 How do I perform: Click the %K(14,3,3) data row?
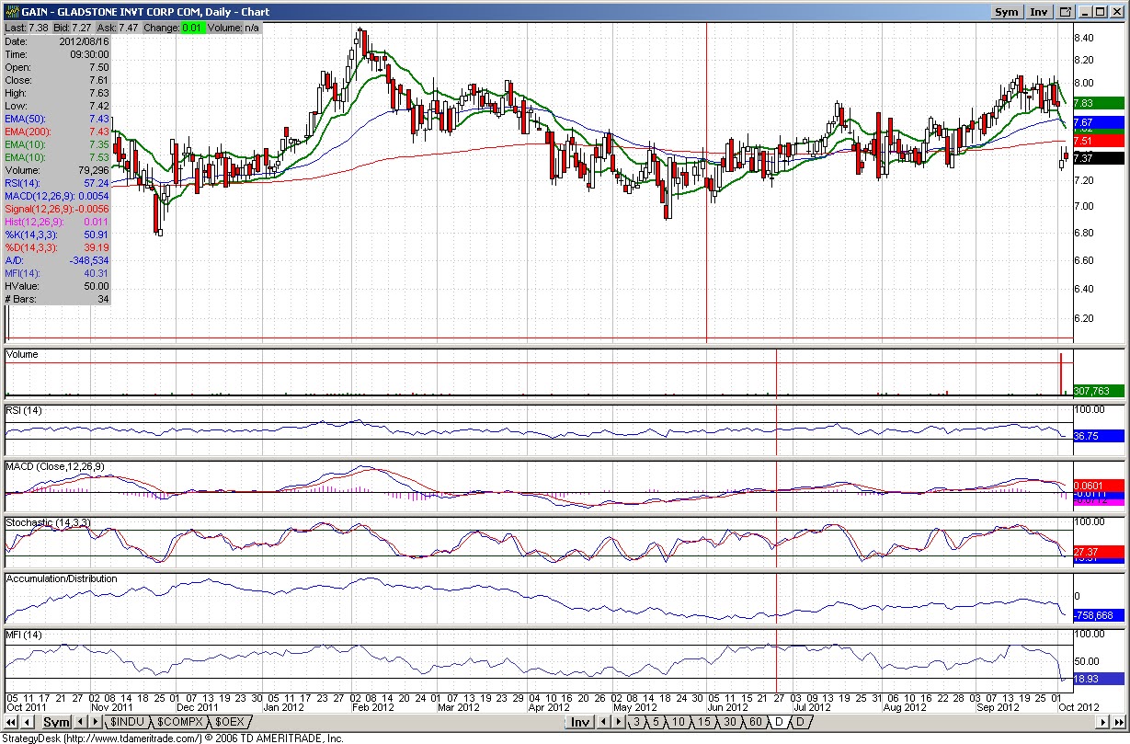(57, 235)
